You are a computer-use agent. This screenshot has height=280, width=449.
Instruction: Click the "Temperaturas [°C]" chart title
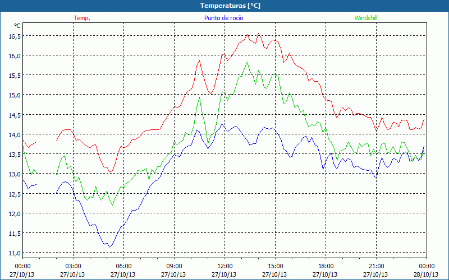pos(230,6)
